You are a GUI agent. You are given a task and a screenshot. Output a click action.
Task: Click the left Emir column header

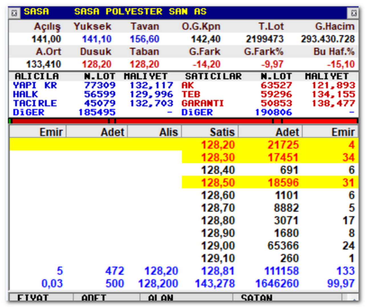pos(38,132)
